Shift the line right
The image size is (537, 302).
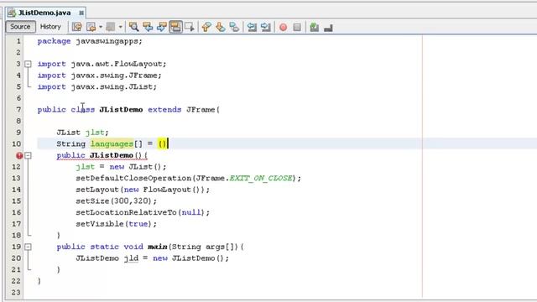tap(266, 27)
